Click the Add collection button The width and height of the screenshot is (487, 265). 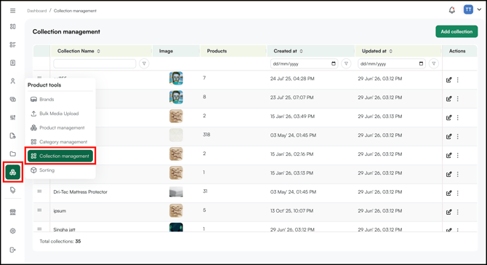456,31
